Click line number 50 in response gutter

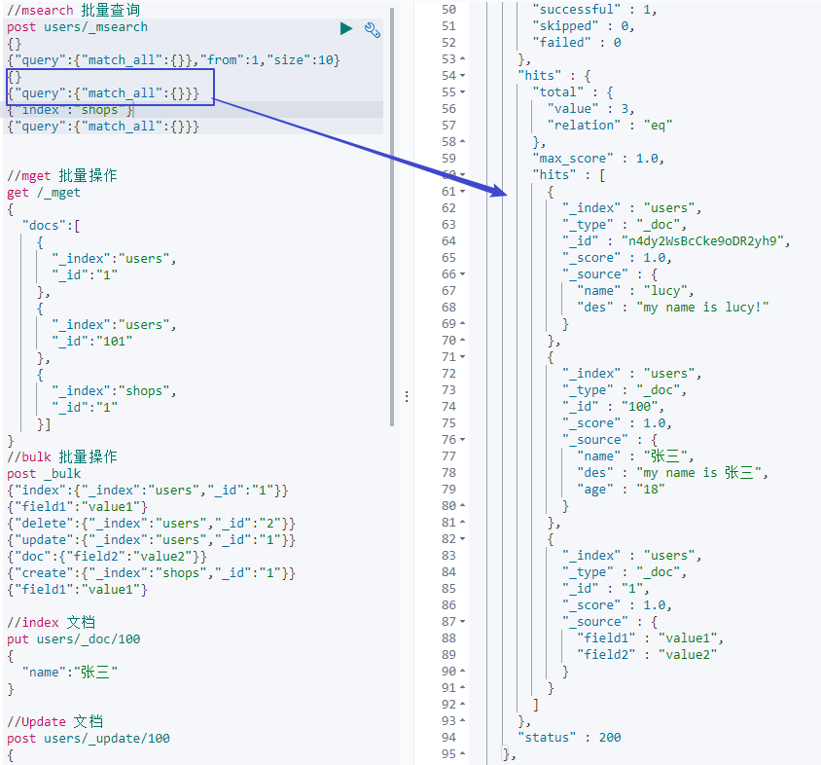coord(448,10)
